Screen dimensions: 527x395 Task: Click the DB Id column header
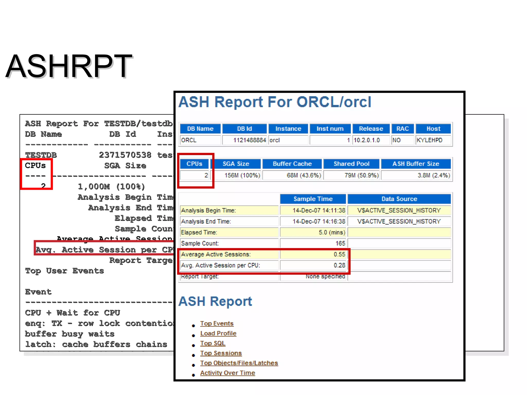pyautogui.click(x=244, y=129)
